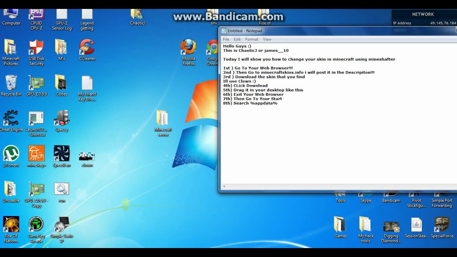This screenshot has height=257, width=457.
Task: Open the Recycle Bin
Action: pos(11,86)
